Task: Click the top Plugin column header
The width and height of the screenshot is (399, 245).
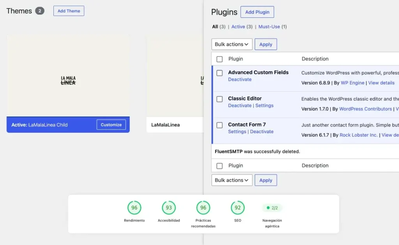Action: click(x=236, y=59)
